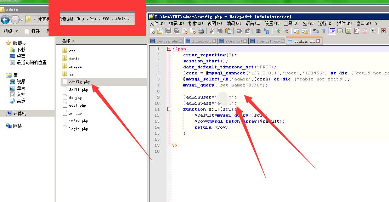389x202 pixels.
Task: Click the Cut scissors toolbar icon
Action: [212, 31]
